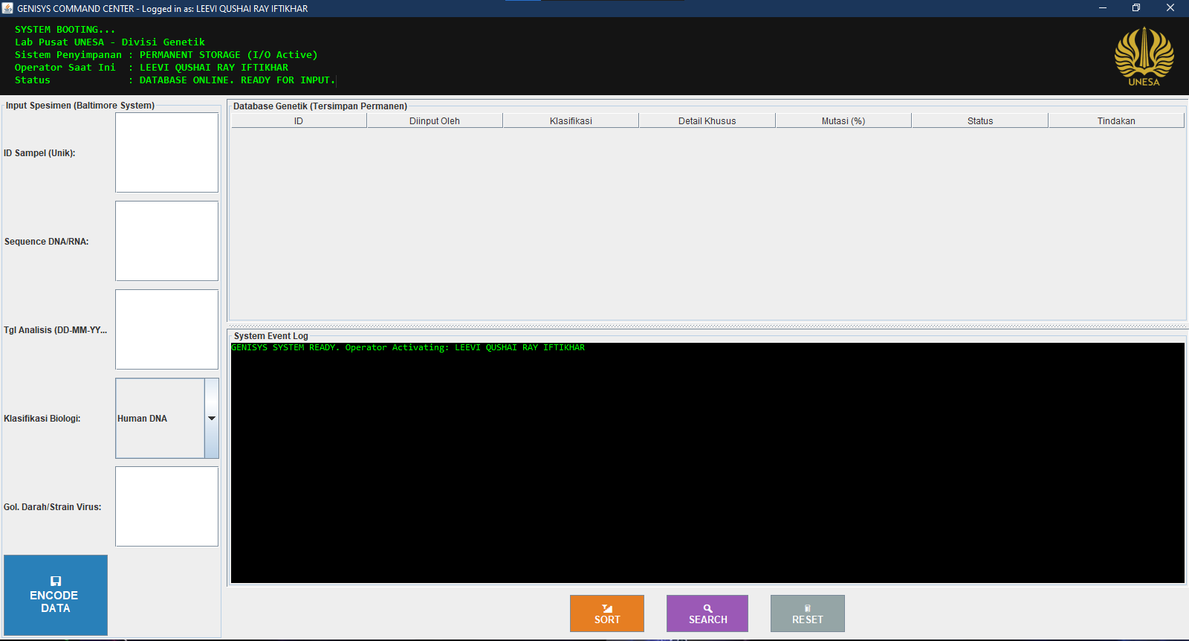
Task: Click the RESET trash button
Action: tap(808, 613)
